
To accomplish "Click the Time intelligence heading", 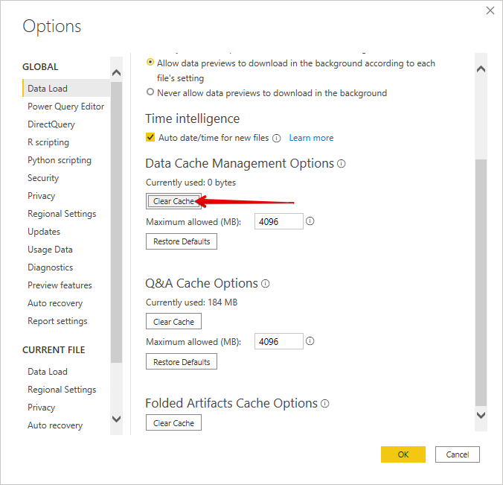I will pos(193,119).
